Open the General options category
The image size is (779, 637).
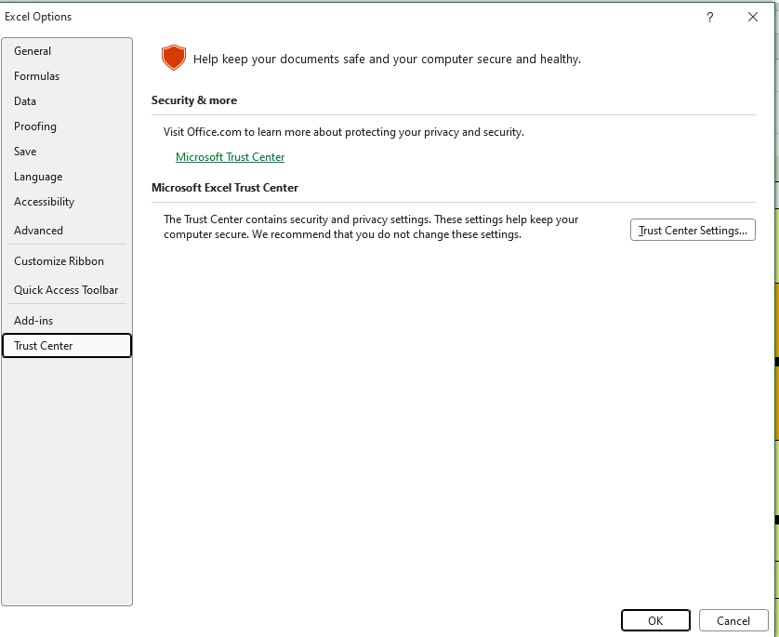tap(33, 51)
